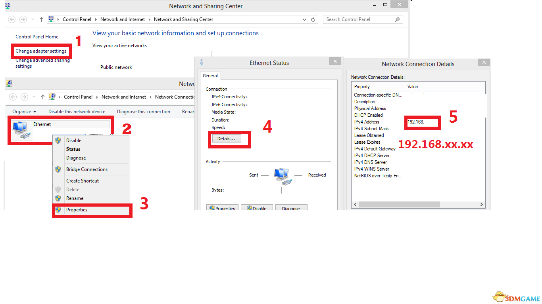Open the Organize dropdown
542x304 pixels.
click(x=24, y=112)
